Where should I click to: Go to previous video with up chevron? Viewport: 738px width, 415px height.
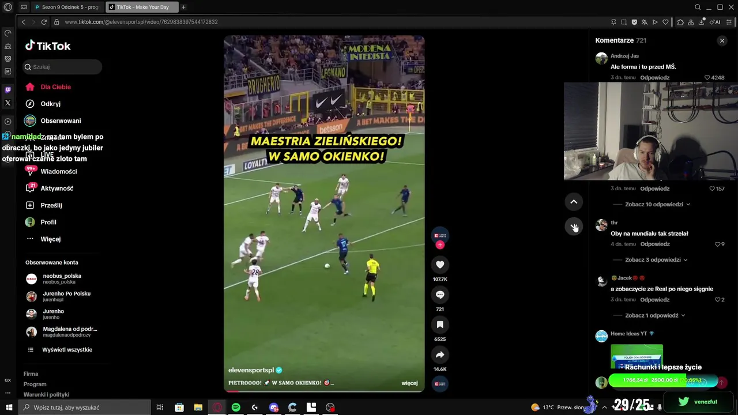tap(574, 202)
